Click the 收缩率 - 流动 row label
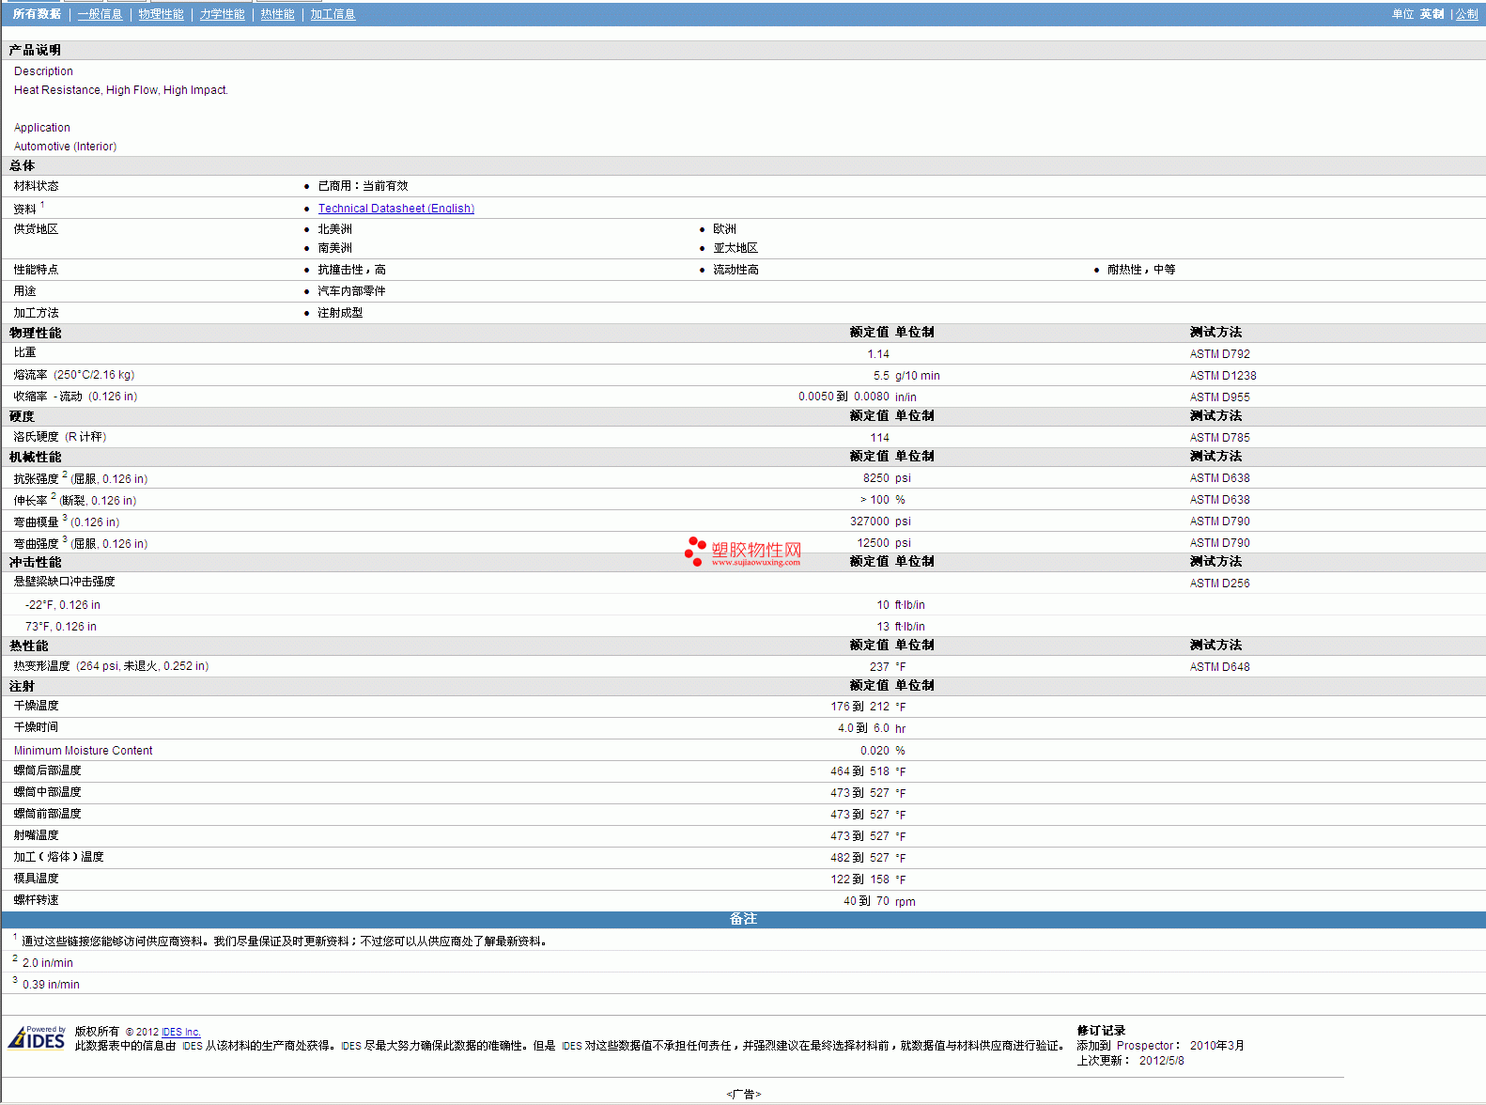 tap(75, 397)
